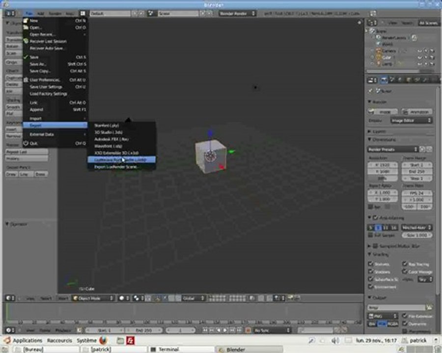
Task: Click the World icon in outliner
Action: 379,44
